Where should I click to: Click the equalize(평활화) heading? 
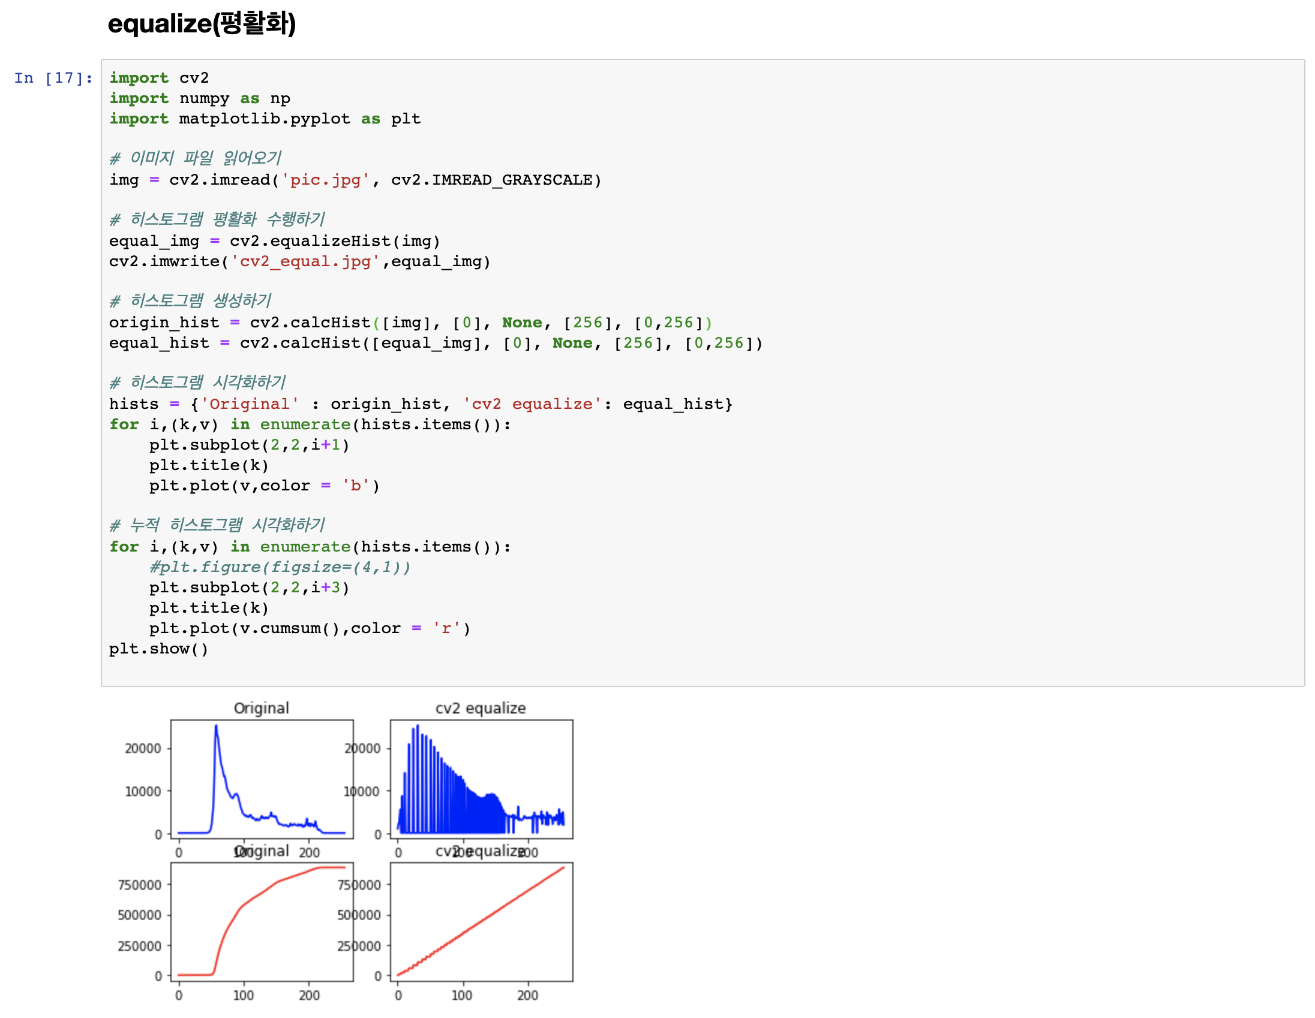201,24
